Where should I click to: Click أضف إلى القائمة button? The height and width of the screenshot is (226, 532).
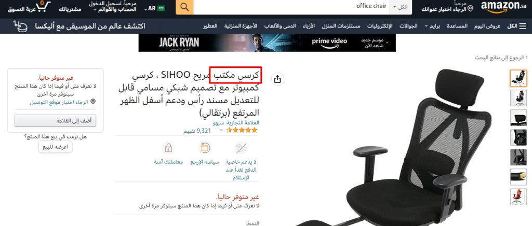pos(55,120)
